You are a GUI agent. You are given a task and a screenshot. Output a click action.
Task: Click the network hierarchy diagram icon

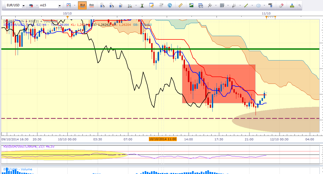coord(292,5)
